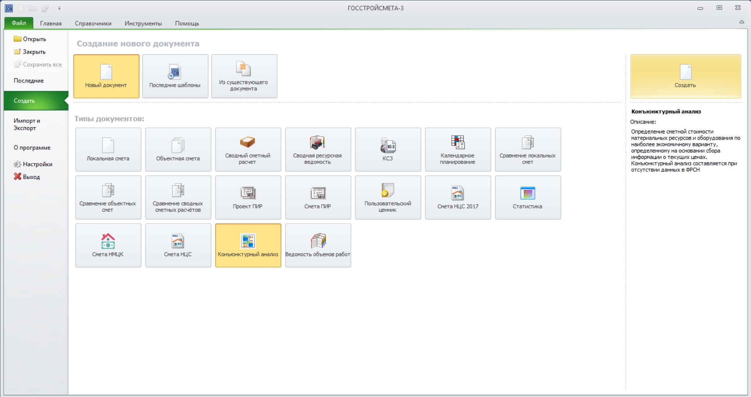Select the Сводная ресурсная ведомость tile

pyautogui.click(x=318, y=149)
